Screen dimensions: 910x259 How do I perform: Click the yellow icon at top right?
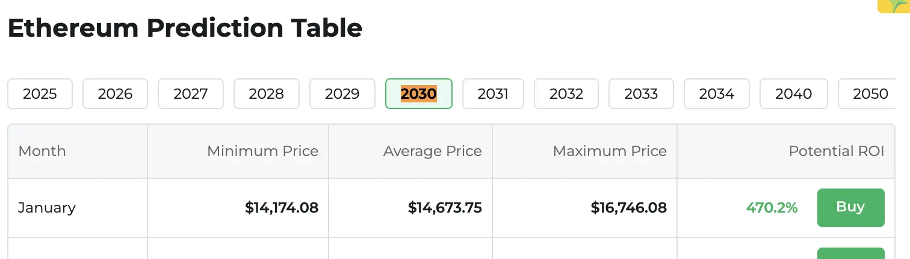[894, 6]
